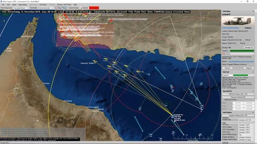This screenshot has width=257, height=144.
Task: Open the Engage Opportunities dropdown
Action: 246,140
